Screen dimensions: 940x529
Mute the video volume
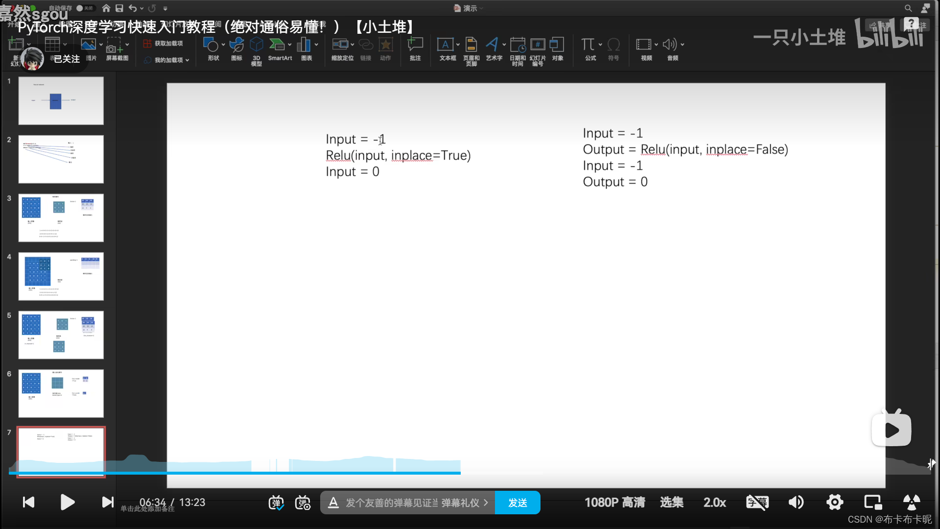(796, 503)
